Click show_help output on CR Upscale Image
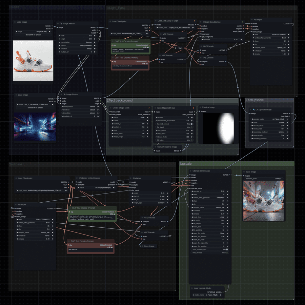The image size is (305, 305). coord(290,116)
